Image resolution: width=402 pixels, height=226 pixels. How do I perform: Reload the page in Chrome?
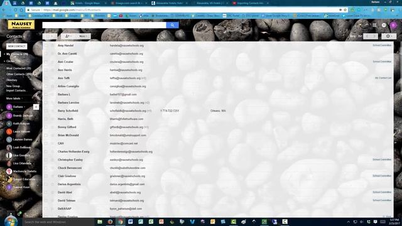coord(15,10)
